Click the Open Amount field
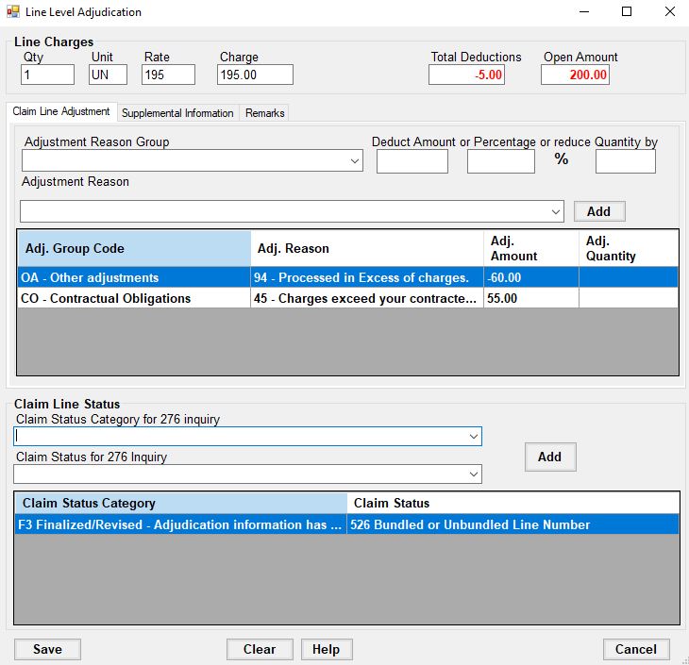This screenshot has height=665, width=689. 575,75
